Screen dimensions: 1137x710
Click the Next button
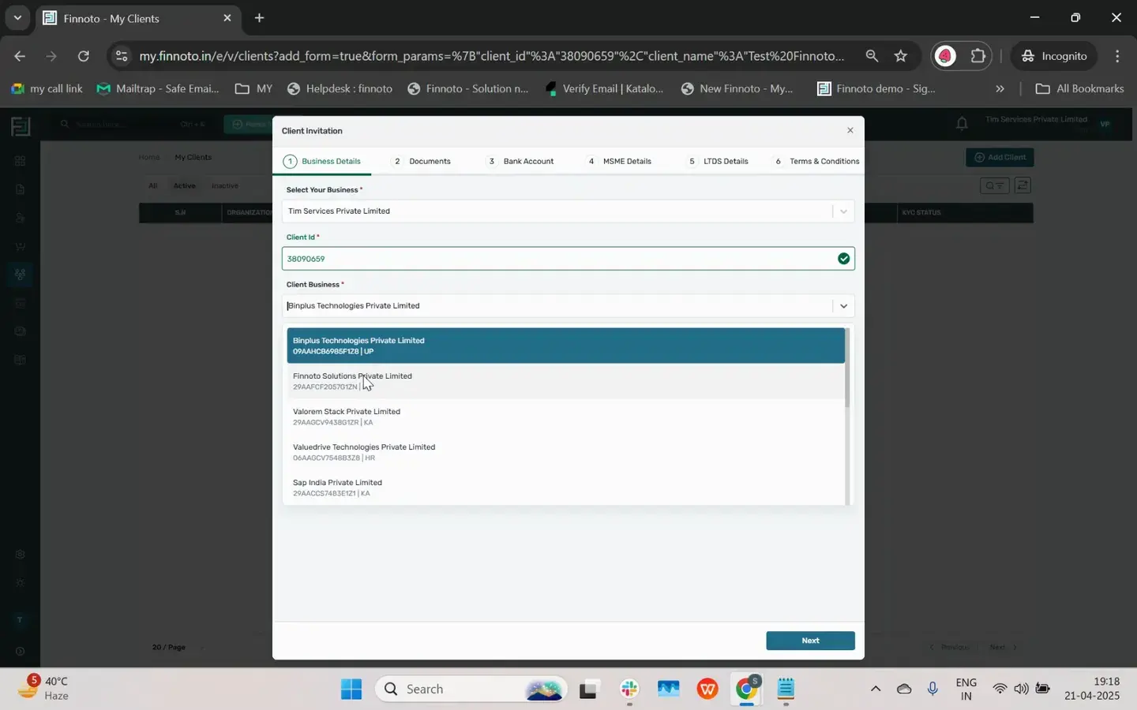coord(810,641)
